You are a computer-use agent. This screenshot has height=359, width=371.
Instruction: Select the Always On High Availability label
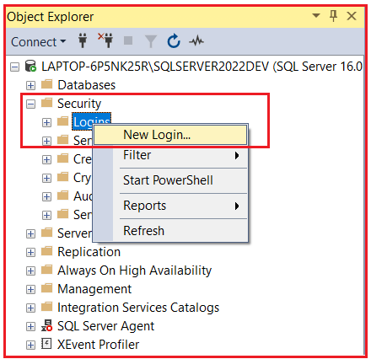135,271
